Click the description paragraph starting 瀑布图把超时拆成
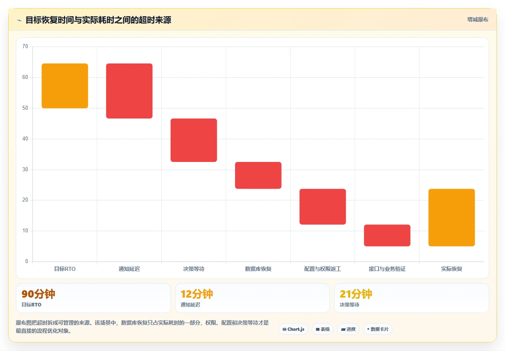This screenshot has height=351, width=505. 142,327
